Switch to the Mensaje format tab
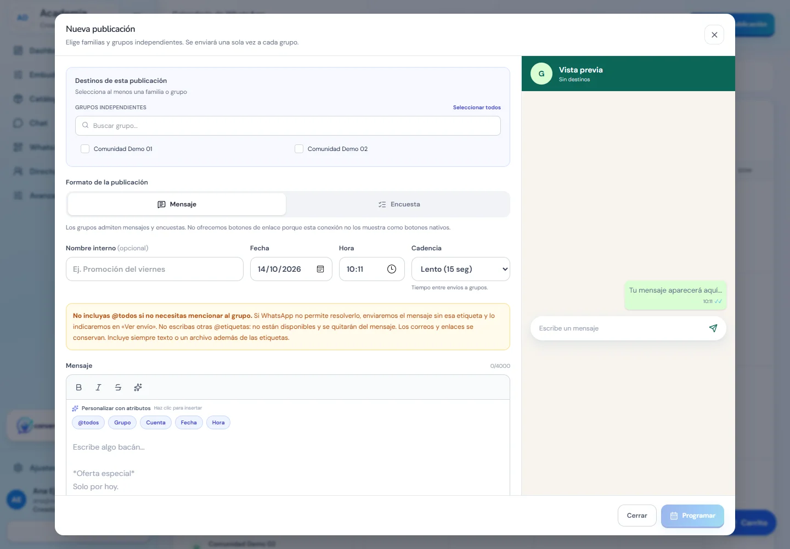This screenshot has width=790, height=549. pyautogui.click(x=177, y=204)
